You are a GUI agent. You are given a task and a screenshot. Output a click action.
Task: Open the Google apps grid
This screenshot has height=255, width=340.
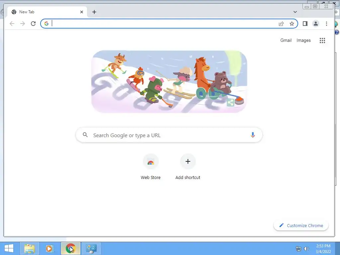pos(322,40)
